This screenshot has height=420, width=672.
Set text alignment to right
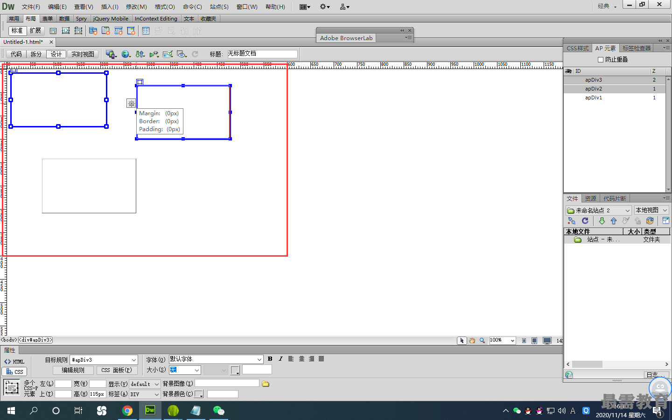(311, 359)
